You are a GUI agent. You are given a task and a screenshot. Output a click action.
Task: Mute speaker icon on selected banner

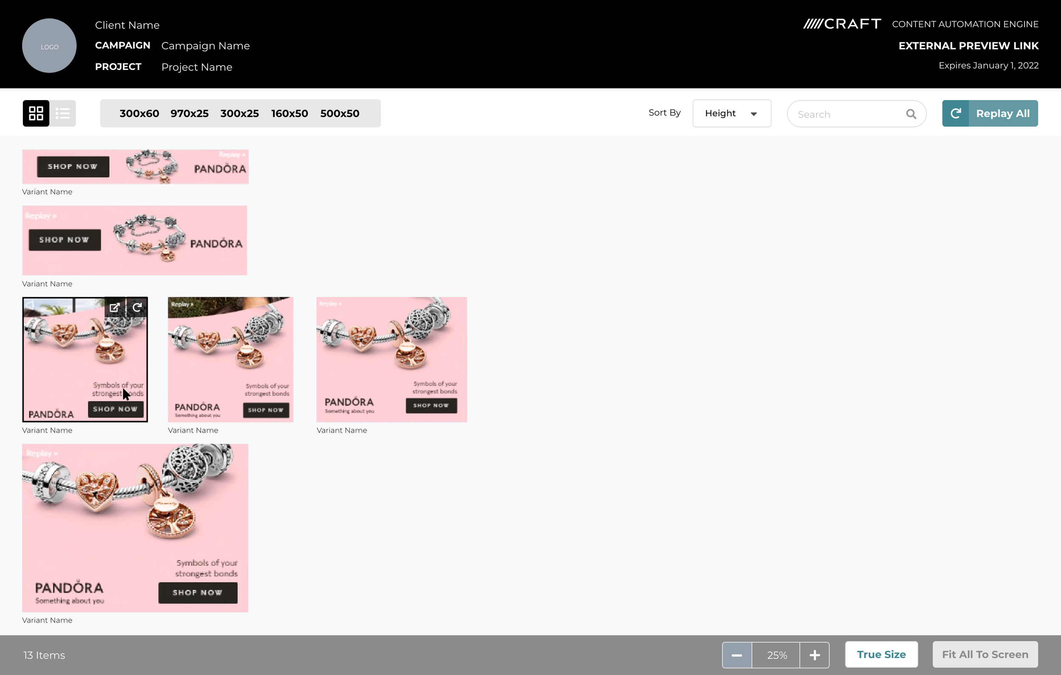pos(30,305)
